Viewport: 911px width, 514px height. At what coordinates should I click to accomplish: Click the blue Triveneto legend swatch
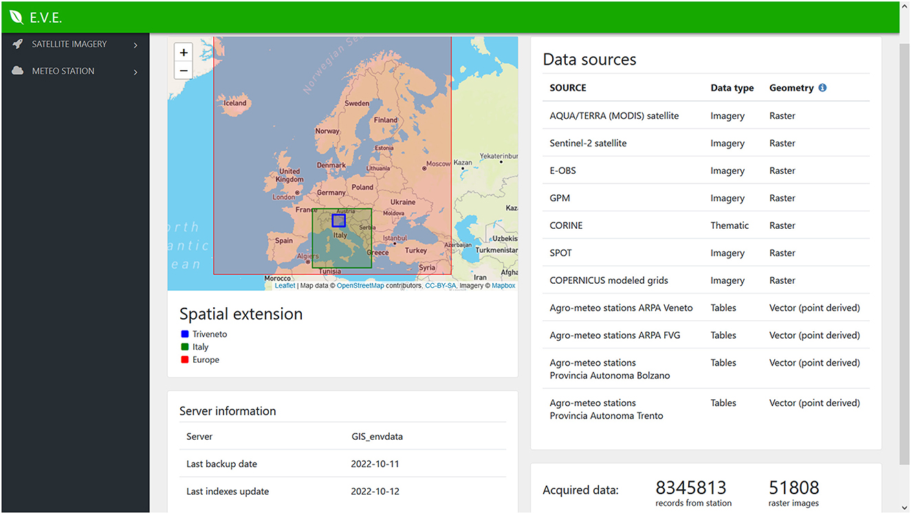[184, 334]
